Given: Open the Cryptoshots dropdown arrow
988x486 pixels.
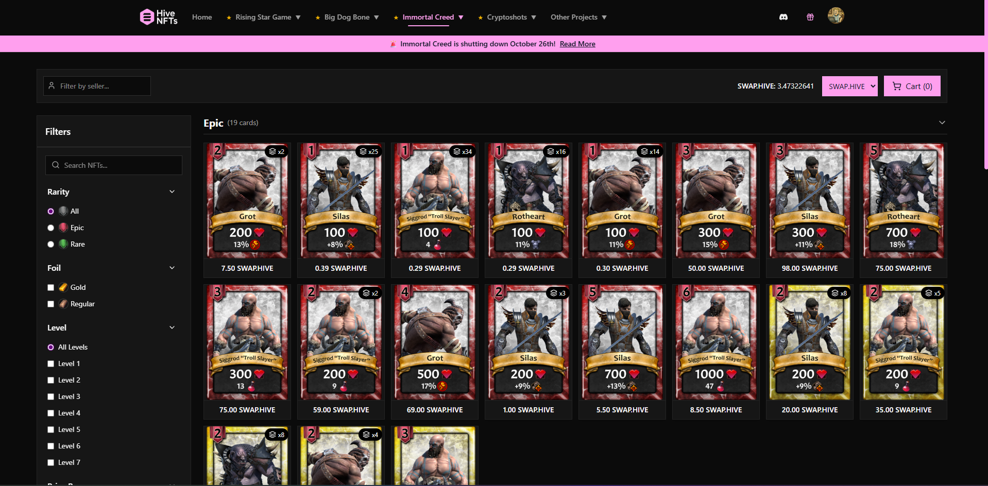Looking at the screenshot, I should click(x=534, y=18).
